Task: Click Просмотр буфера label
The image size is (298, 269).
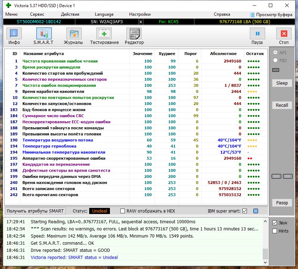Action: tap(274, 15)
